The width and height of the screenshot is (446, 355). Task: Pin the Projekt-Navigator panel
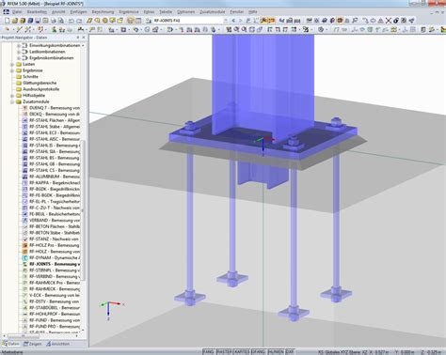tap(78, 38)
